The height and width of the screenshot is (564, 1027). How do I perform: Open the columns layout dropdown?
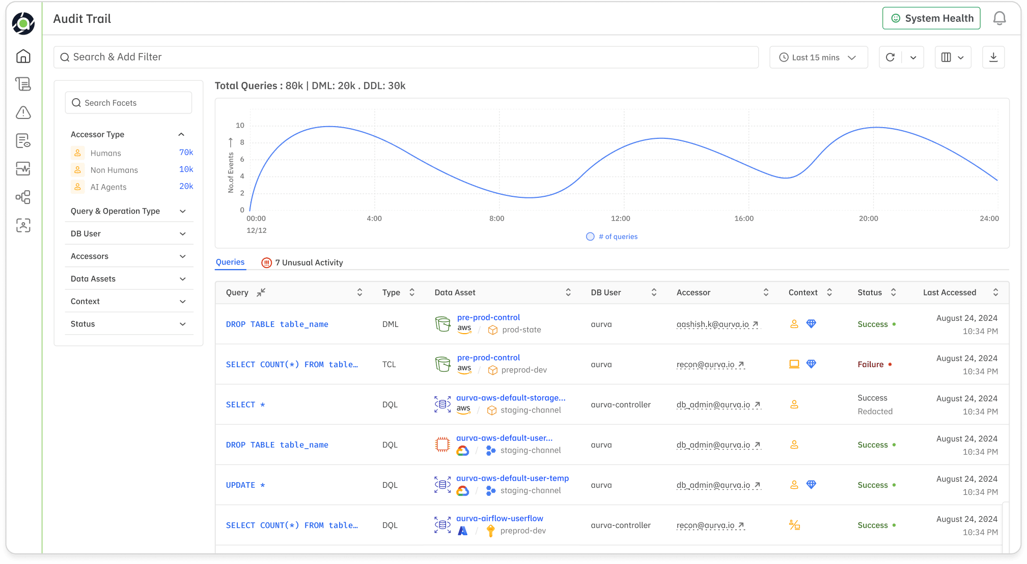[952, 57]
